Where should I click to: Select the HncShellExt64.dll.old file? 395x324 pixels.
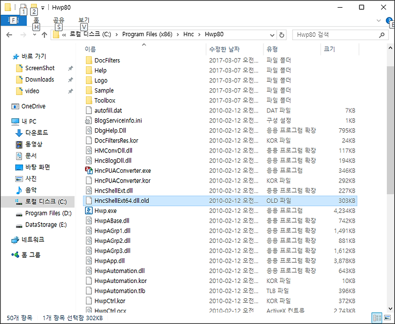click(x=220, y=201)
